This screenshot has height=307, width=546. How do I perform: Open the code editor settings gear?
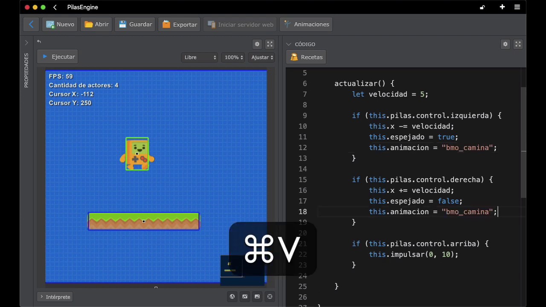click(x=505, y=44)
